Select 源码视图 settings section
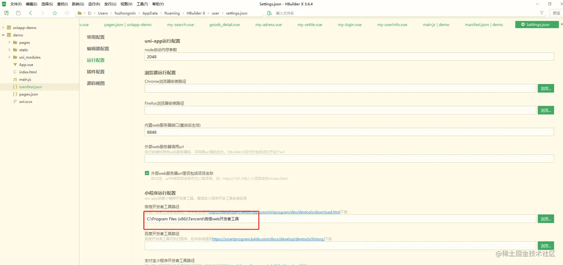The width and height of the screenshot is (563, 265). point(96,83)
